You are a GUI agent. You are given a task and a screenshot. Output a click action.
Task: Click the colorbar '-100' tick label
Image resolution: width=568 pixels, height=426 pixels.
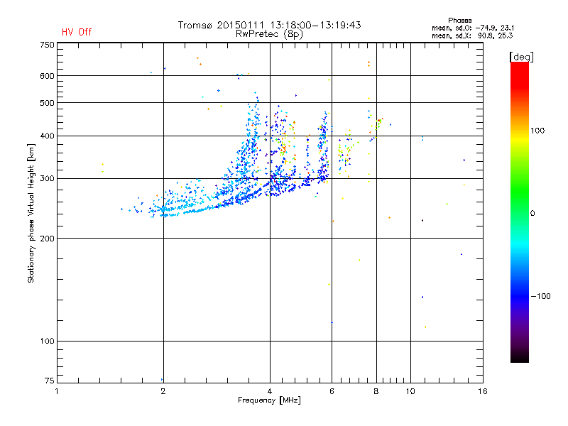pos(540,296)
